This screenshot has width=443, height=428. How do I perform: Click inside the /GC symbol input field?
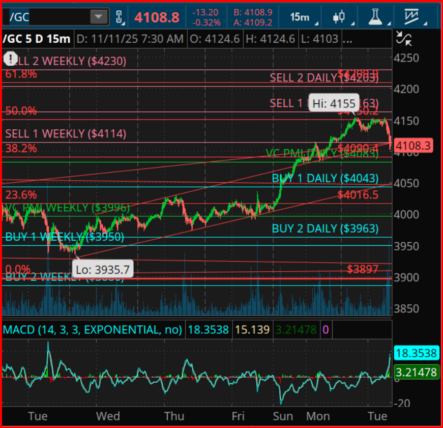point(51,16)
